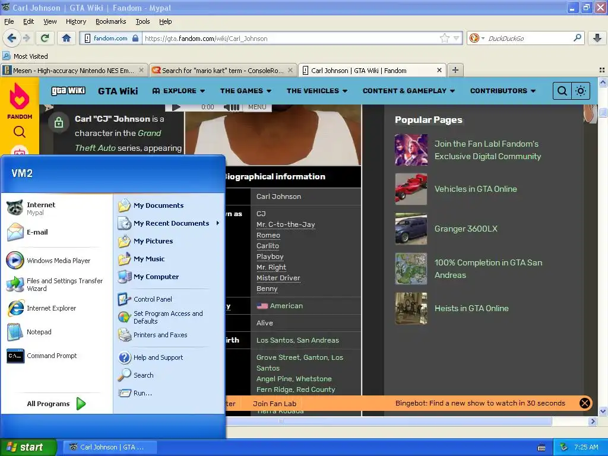The width and height of the screenshot is (608, 456).
Task: Select Carl Johnson taskbar button
Action: pyautogui.click(x=110, y=447)
